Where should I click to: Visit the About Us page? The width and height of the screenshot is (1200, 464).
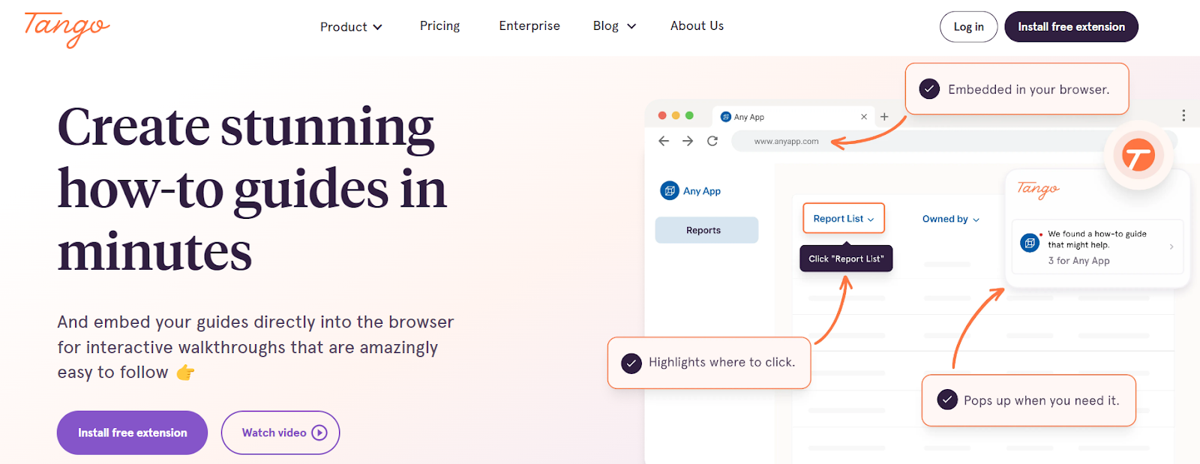tap(697, 25)
